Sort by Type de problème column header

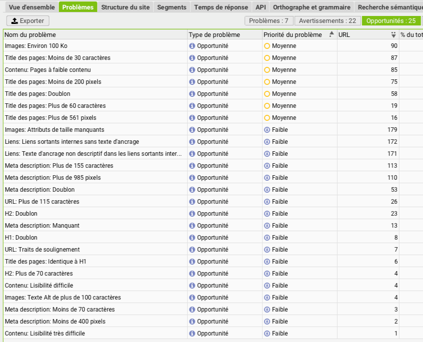pos(225,34)
